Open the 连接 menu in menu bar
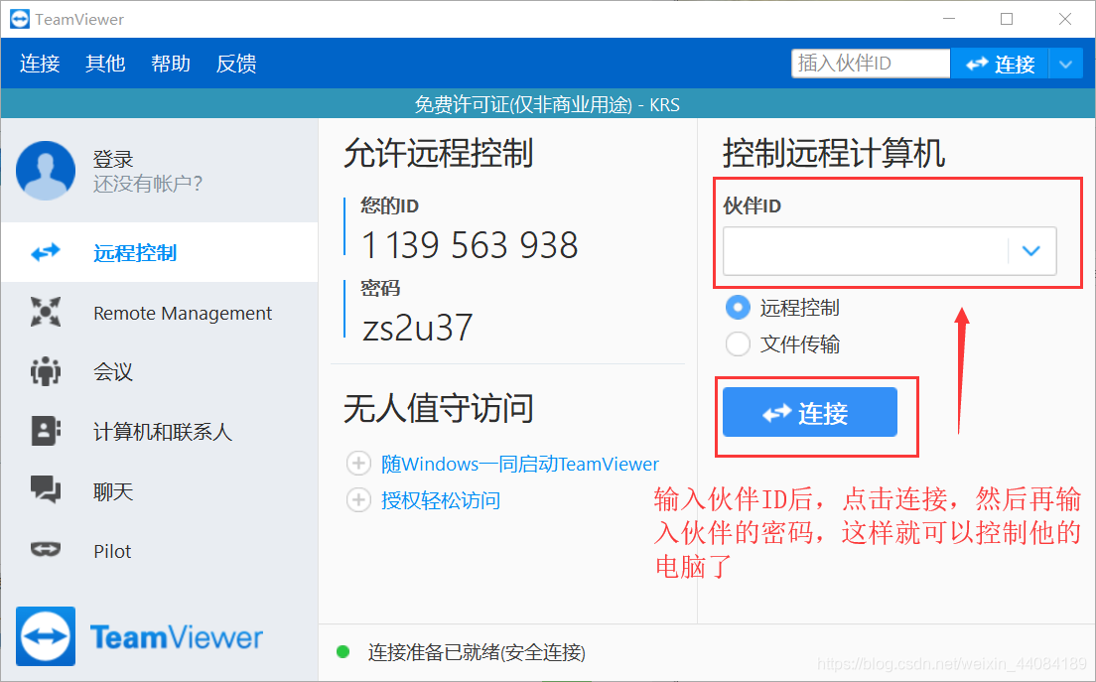1096x682 pixels. tap(40, 64)
